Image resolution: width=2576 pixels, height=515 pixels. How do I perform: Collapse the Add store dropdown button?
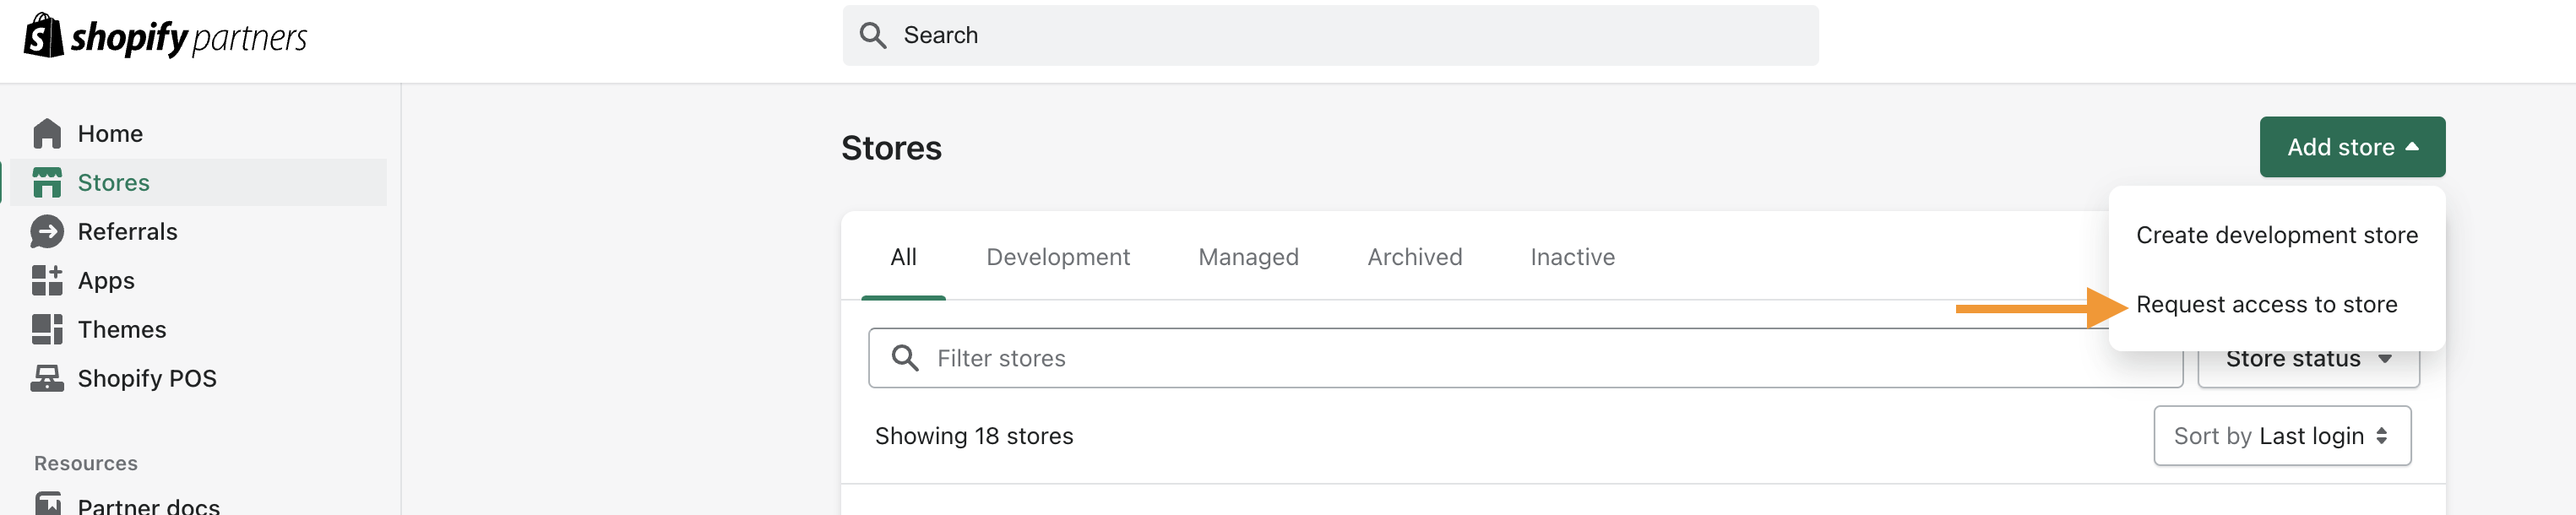click(x=2352, y=147)
